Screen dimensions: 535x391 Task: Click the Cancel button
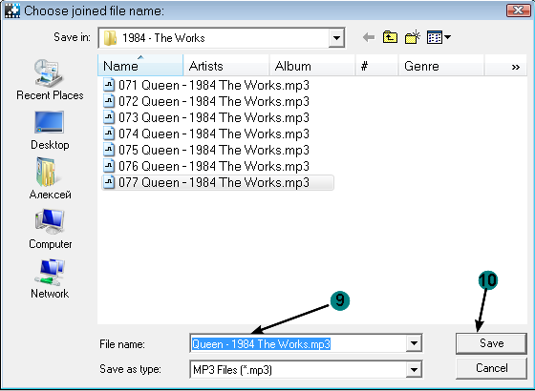[491, 368]
